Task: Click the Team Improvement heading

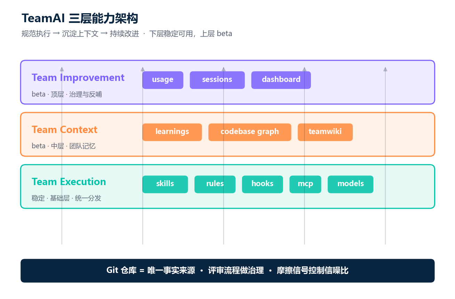Action: pos(78,77)
